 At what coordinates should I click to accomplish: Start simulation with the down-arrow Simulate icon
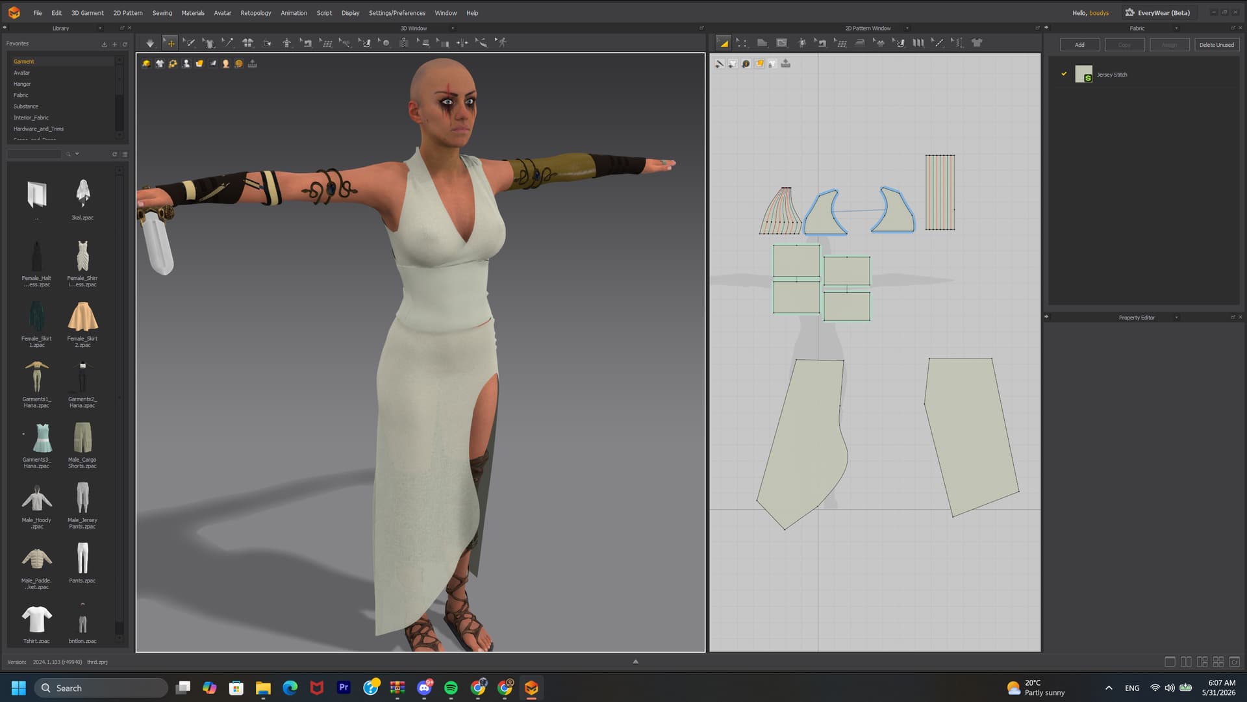[150, 43]
